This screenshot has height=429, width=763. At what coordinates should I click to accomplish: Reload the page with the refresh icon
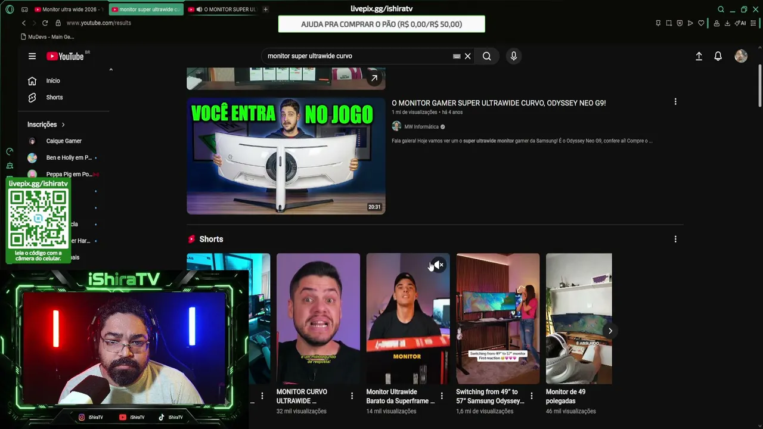(x=45, y=23)
